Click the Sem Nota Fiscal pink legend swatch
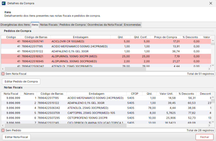The width and height of the screenshot is (216, 141). pos(3,74)
